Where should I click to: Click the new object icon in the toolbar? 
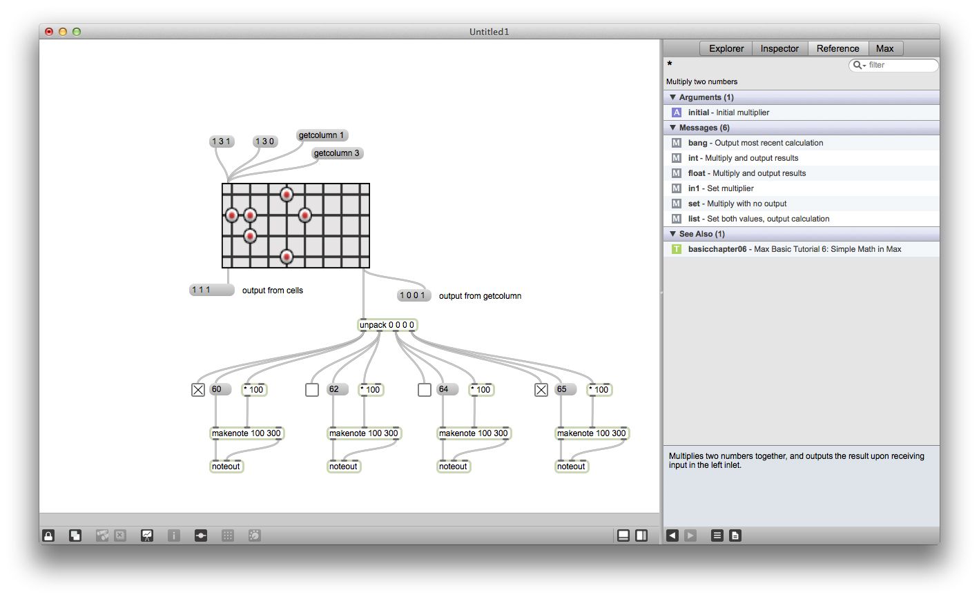[75, 535]
